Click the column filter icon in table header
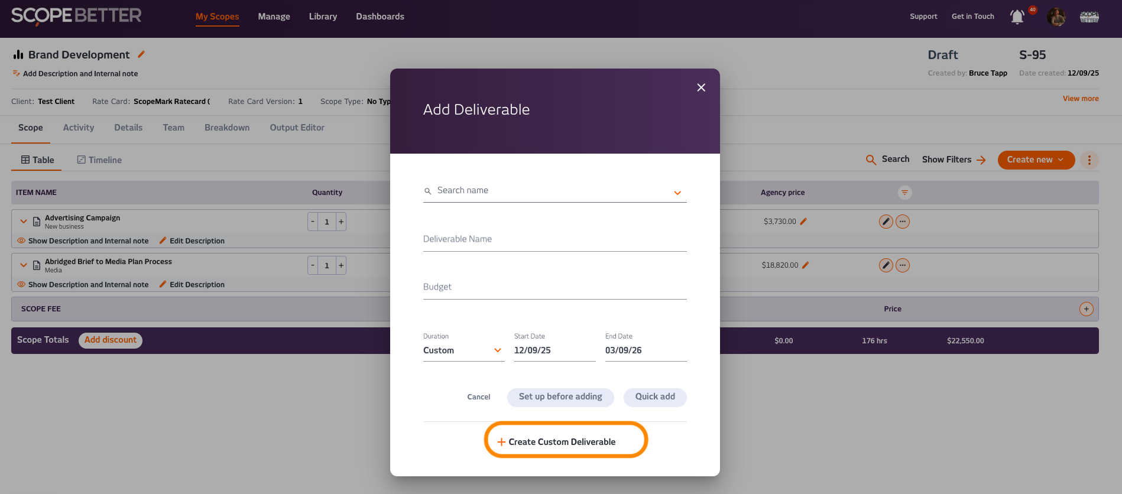The width and height of the screenshot is (1122, 494). [904, 193]
